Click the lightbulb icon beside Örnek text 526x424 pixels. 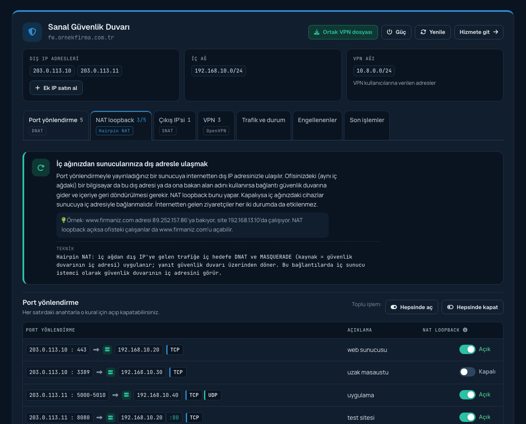click(x=64, y=220)
